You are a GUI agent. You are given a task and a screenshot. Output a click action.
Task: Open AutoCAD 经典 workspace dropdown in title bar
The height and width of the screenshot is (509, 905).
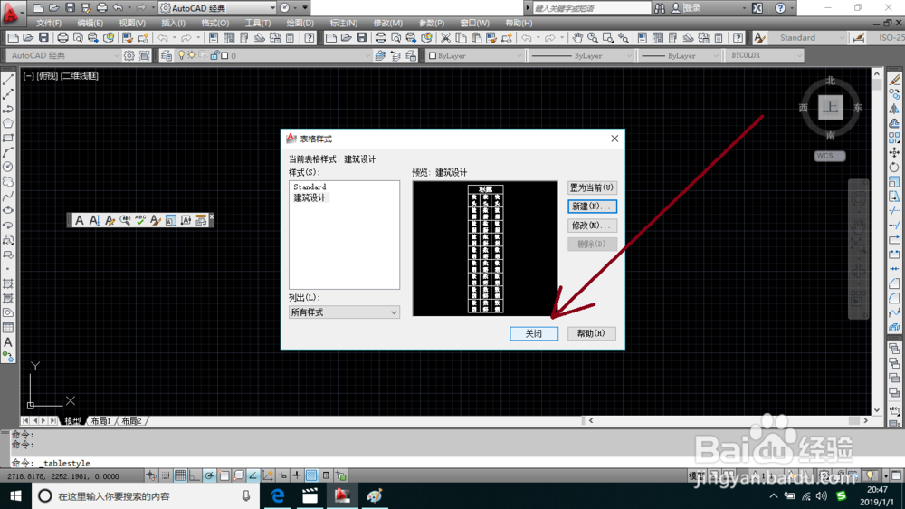217,8
